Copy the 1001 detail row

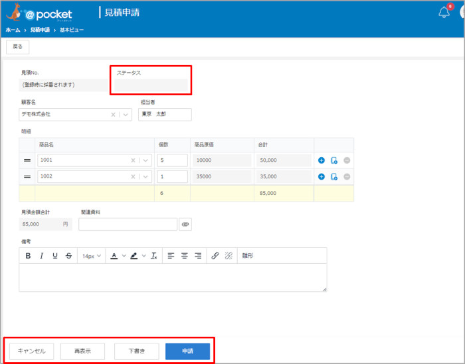pyautogui.click(x=334, y=160)
